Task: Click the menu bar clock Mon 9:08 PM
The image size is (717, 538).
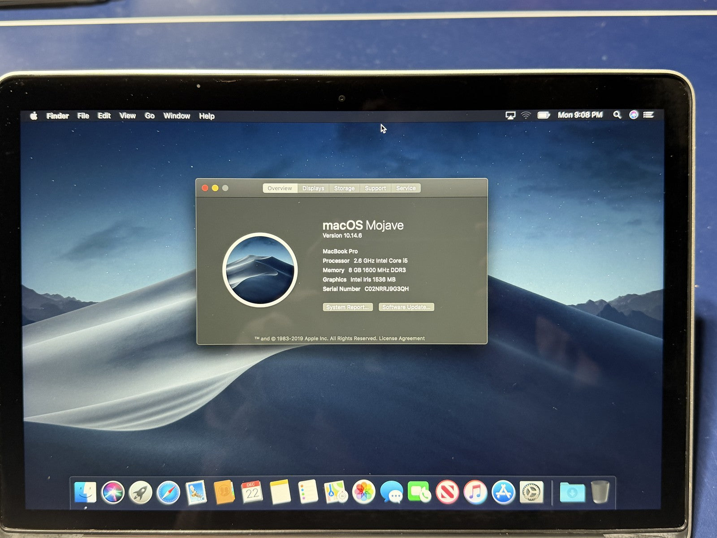Action: pyautogui.click(x=580, y=115)
